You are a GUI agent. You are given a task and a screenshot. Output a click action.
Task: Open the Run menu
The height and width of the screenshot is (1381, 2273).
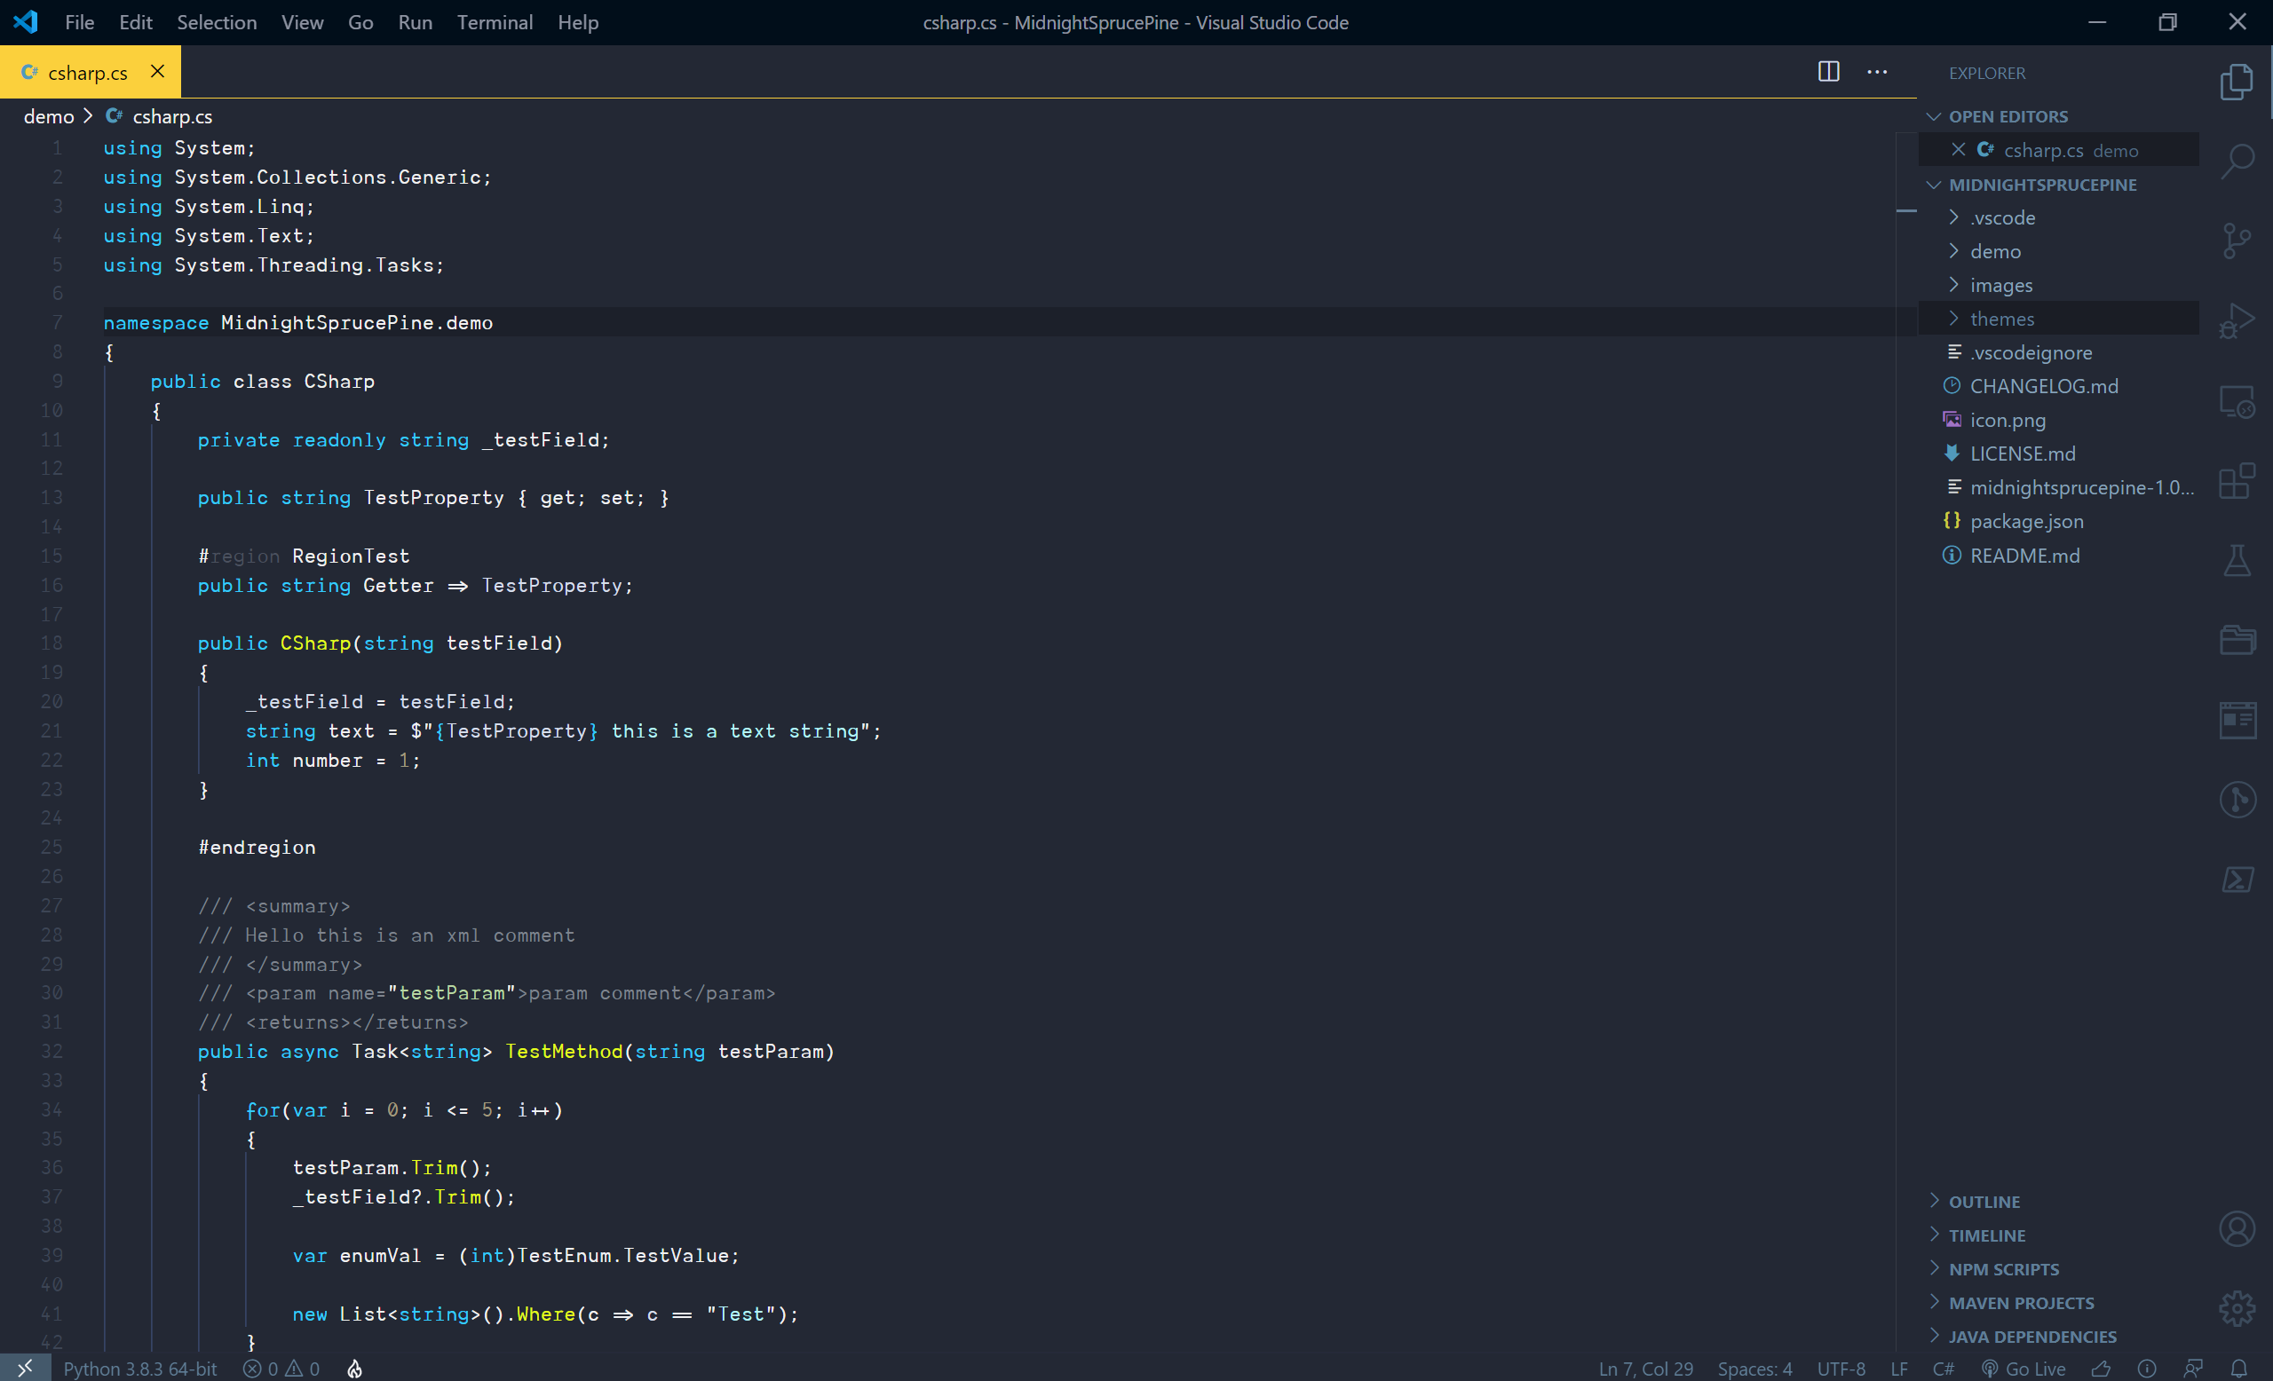pyautogui.click(x=416, y=22)
